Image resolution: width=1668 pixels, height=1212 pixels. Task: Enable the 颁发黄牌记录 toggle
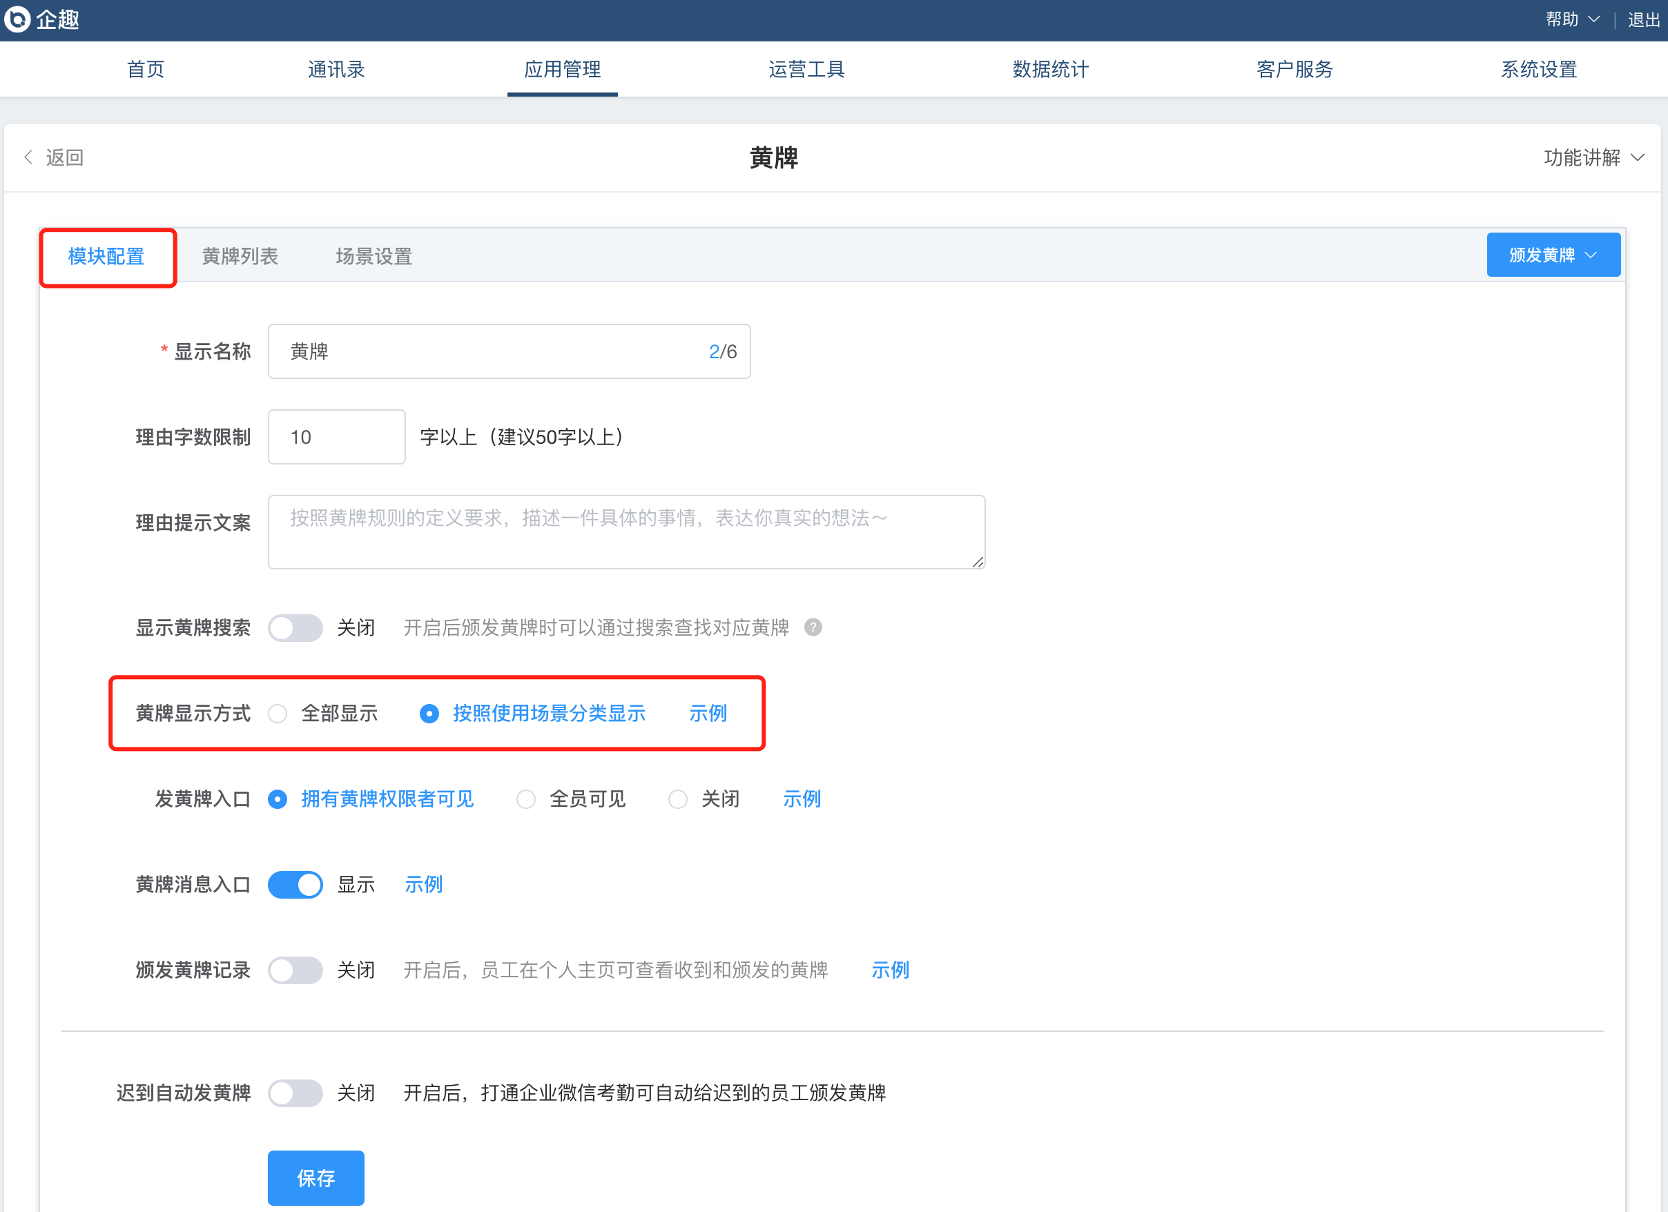(x=295, y=970)
